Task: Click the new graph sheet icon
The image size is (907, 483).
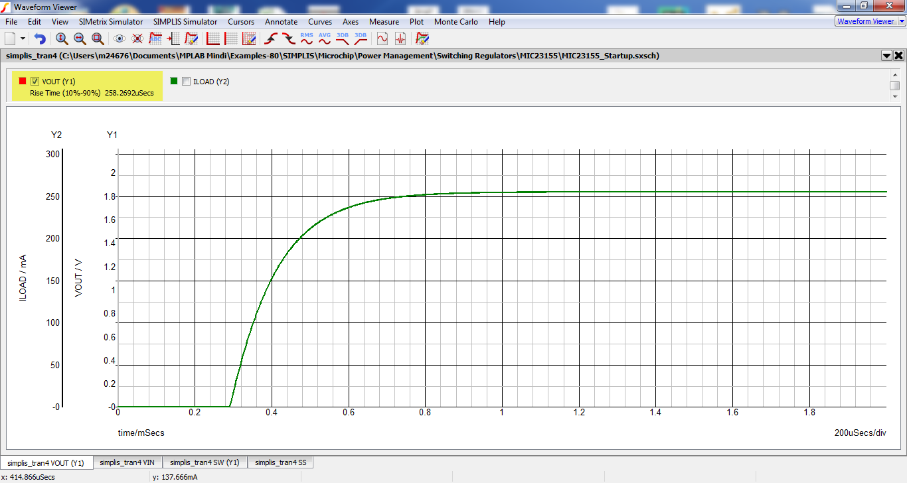Action: (x=10, y=38)
